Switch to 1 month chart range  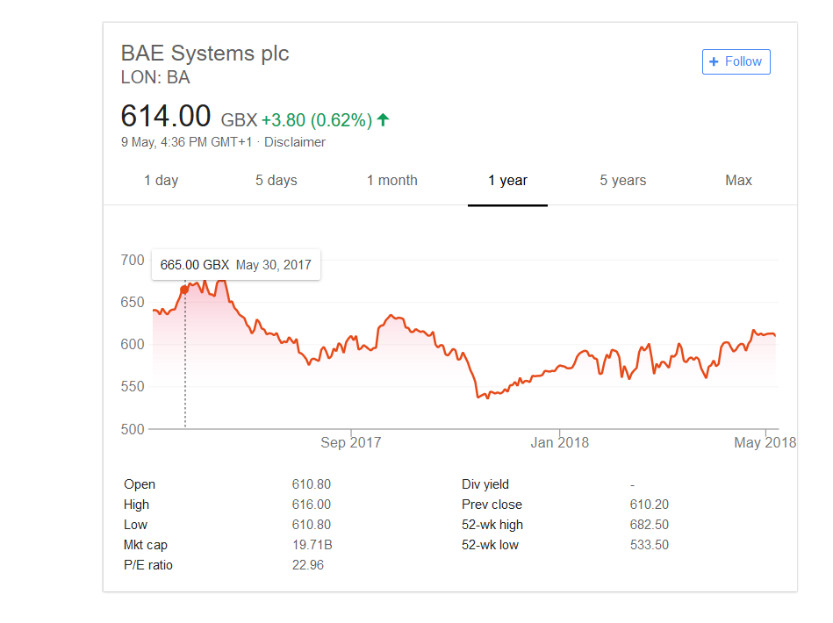click(x=392, y=181)
